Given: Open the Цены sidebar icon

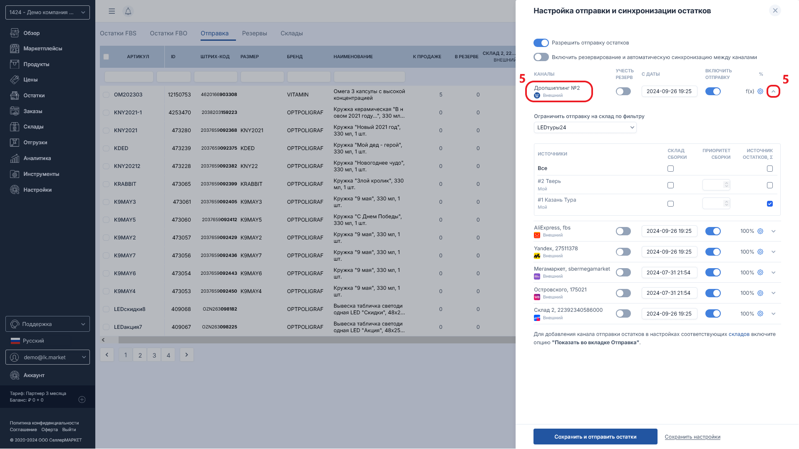Looking at the screenshot, I should coord(15,80).
